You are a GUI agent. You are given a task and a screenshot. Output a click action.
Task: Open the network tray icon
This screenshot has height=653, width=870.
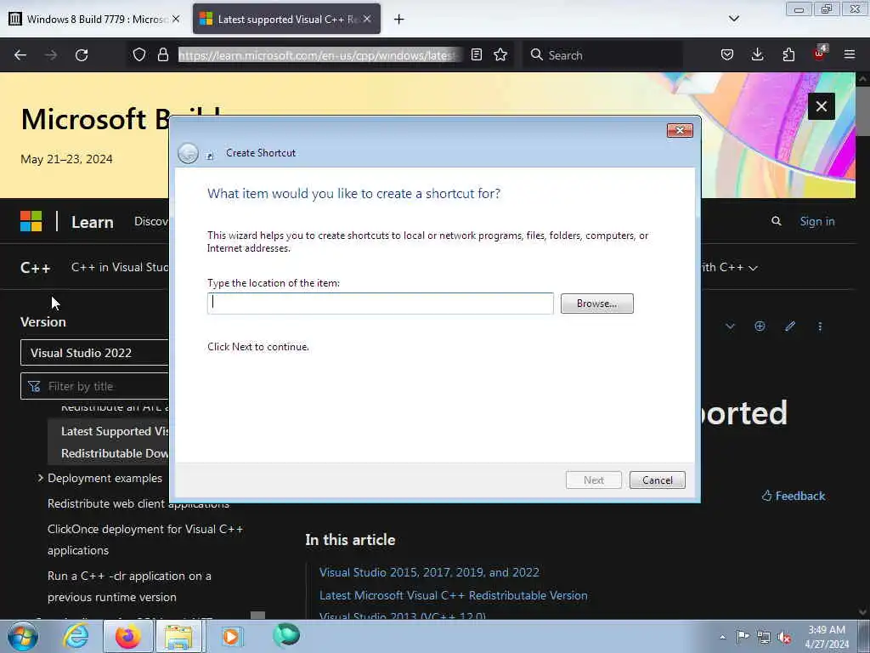pyautogui.click(x=764, y=637)
